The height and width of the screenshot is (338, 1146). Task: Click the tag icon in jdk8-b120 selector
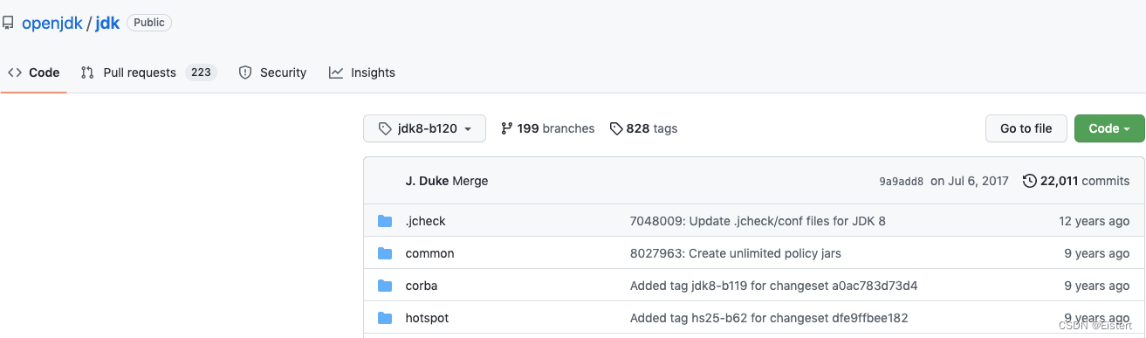click(385, 128)
